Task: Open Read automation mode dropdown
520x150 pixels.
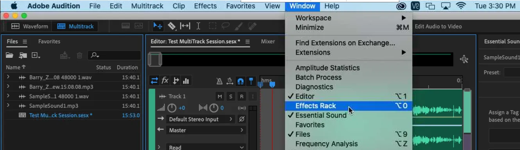Action: click(x=206, y=147)
